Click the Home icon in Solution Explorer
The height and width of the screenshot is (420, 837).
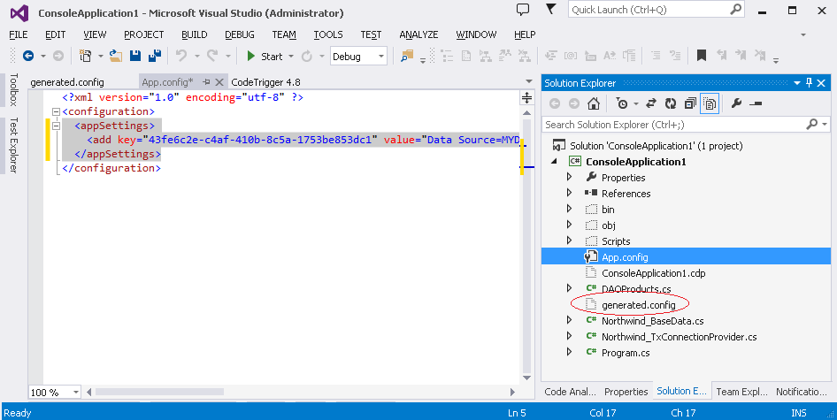tap(593, 103)
